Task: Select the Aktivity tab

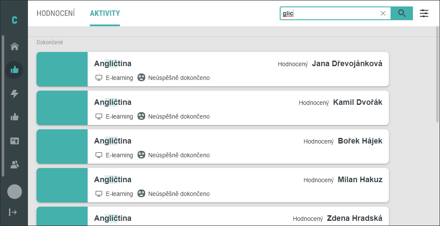Action: (x=105, y=13)
